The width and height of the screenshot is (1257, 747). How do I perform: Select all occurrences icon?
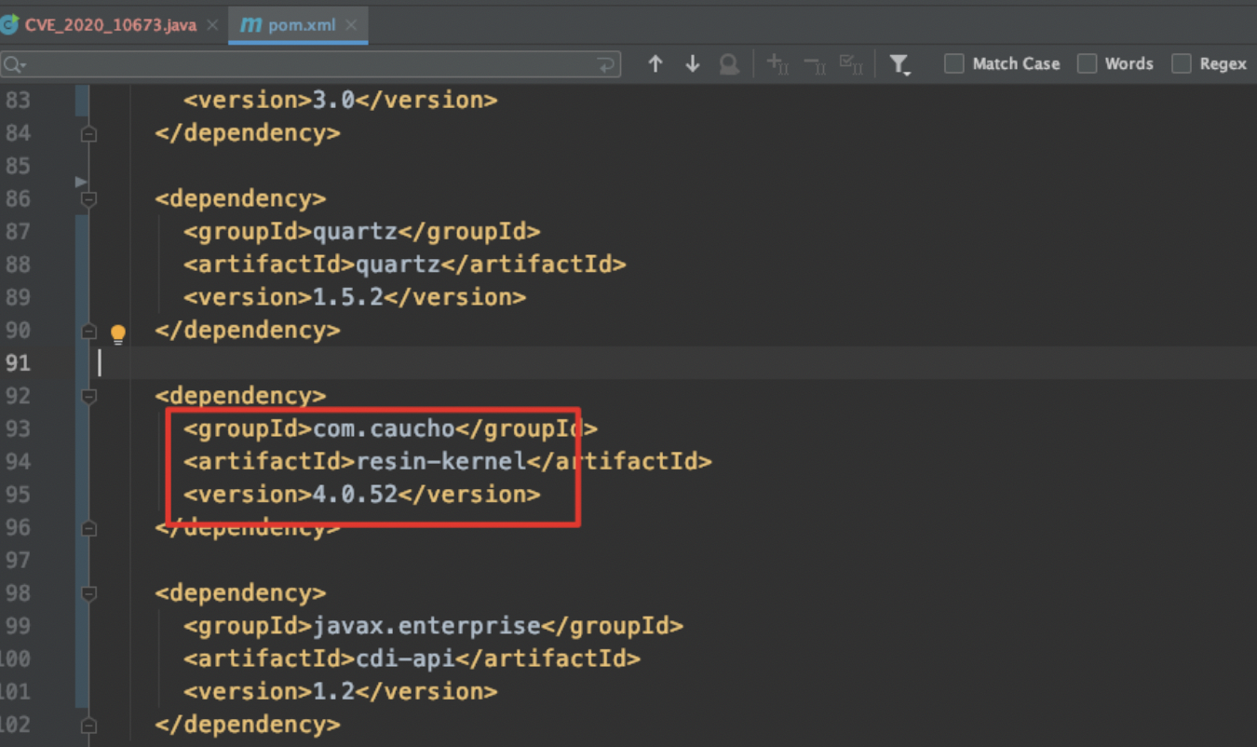click(x=850, y=63)
